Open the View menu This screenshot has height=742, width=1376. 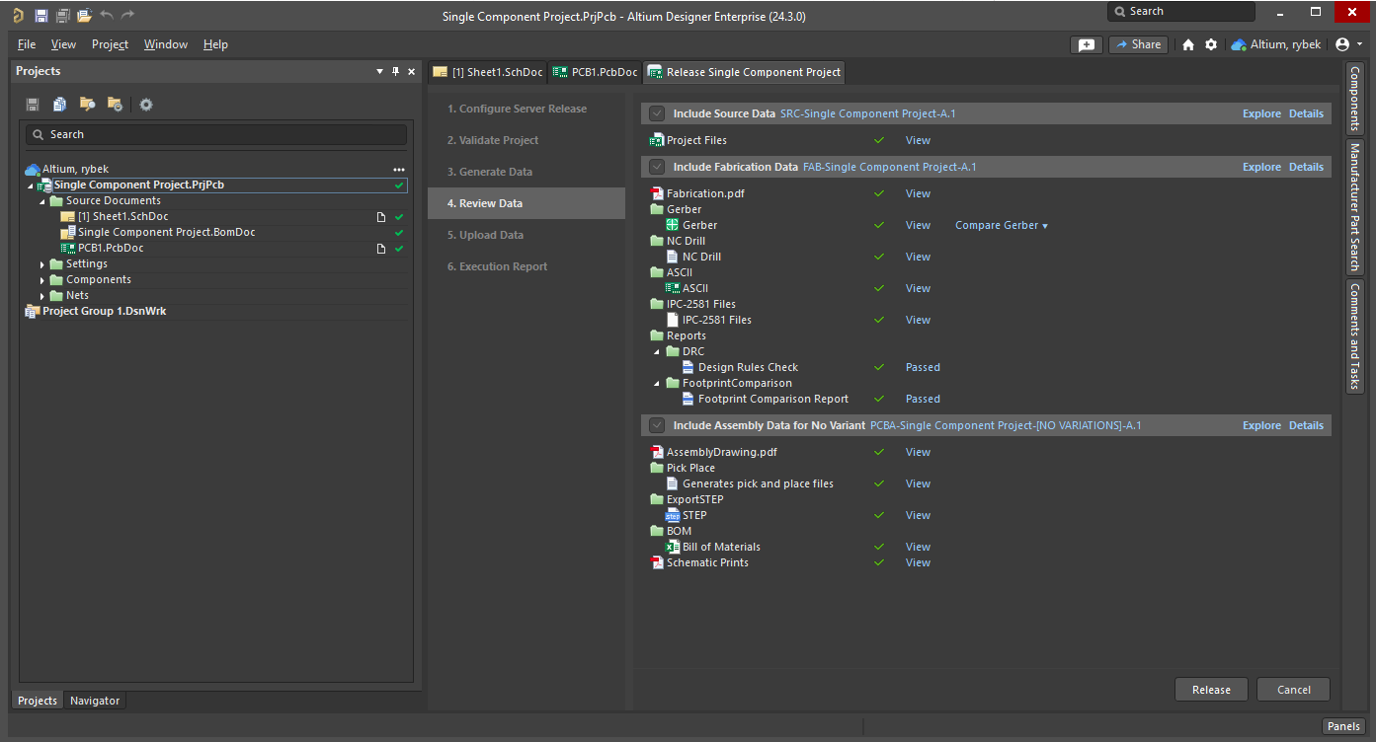click(x=63, y=44)
